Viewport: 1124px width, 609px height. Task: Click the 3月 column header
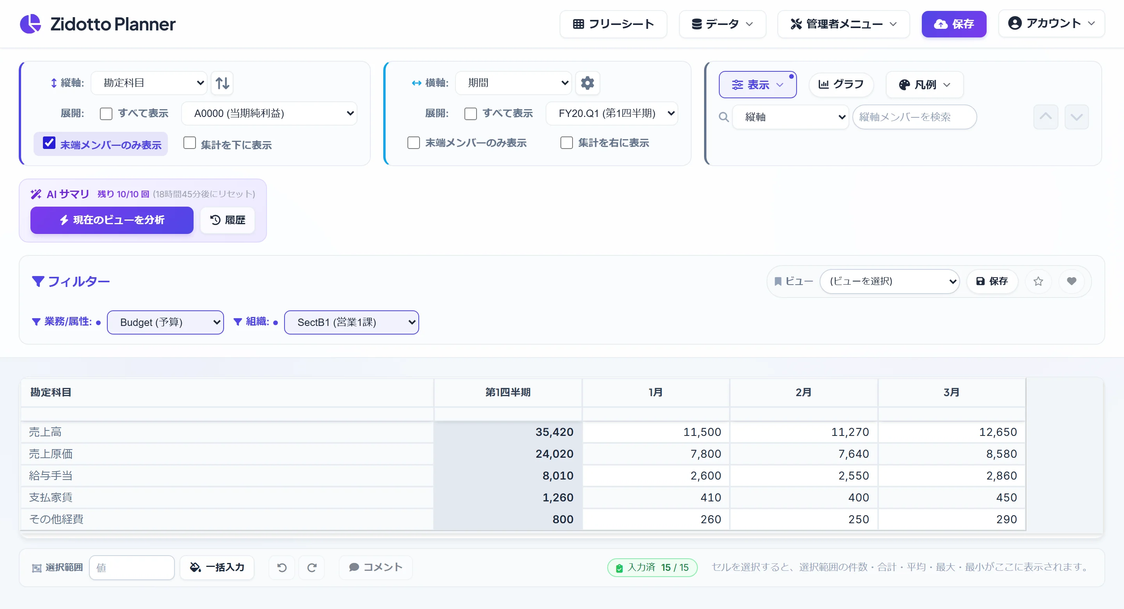click(x=951, y=392)
